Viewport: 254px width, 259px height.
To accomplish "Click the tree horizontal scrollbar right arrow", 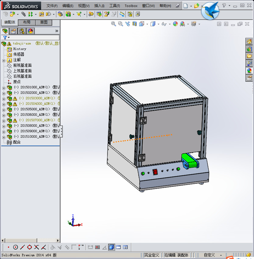I will point(58,240).
